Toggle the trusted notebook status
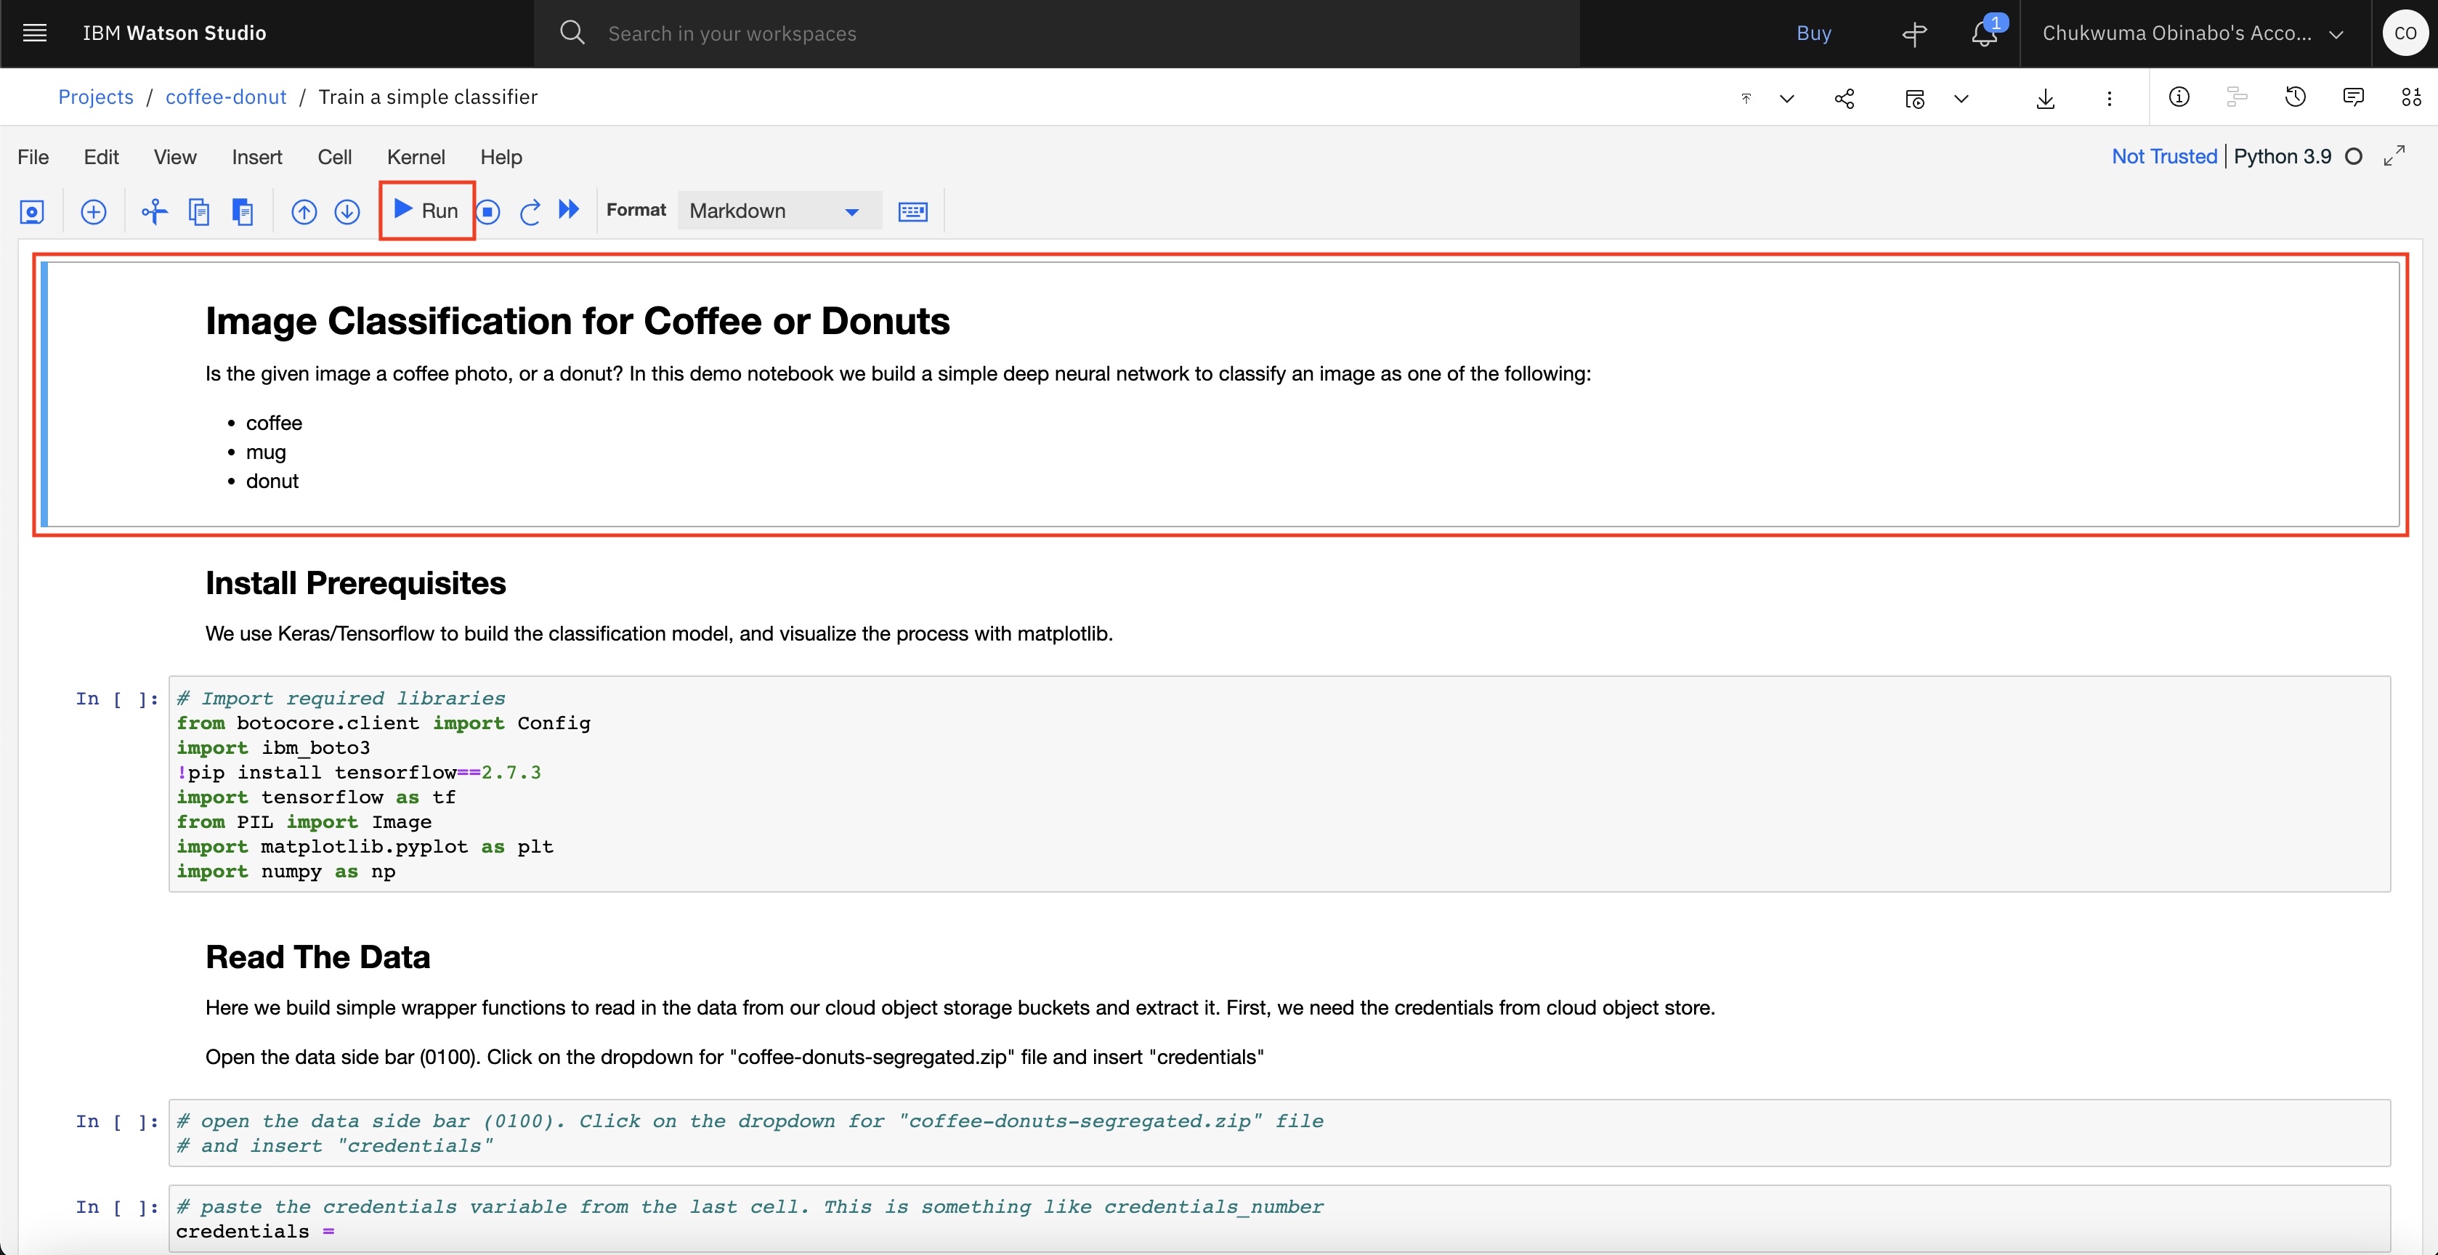The height and width of the screenshot is (1255, 2438). [2164, 155]
